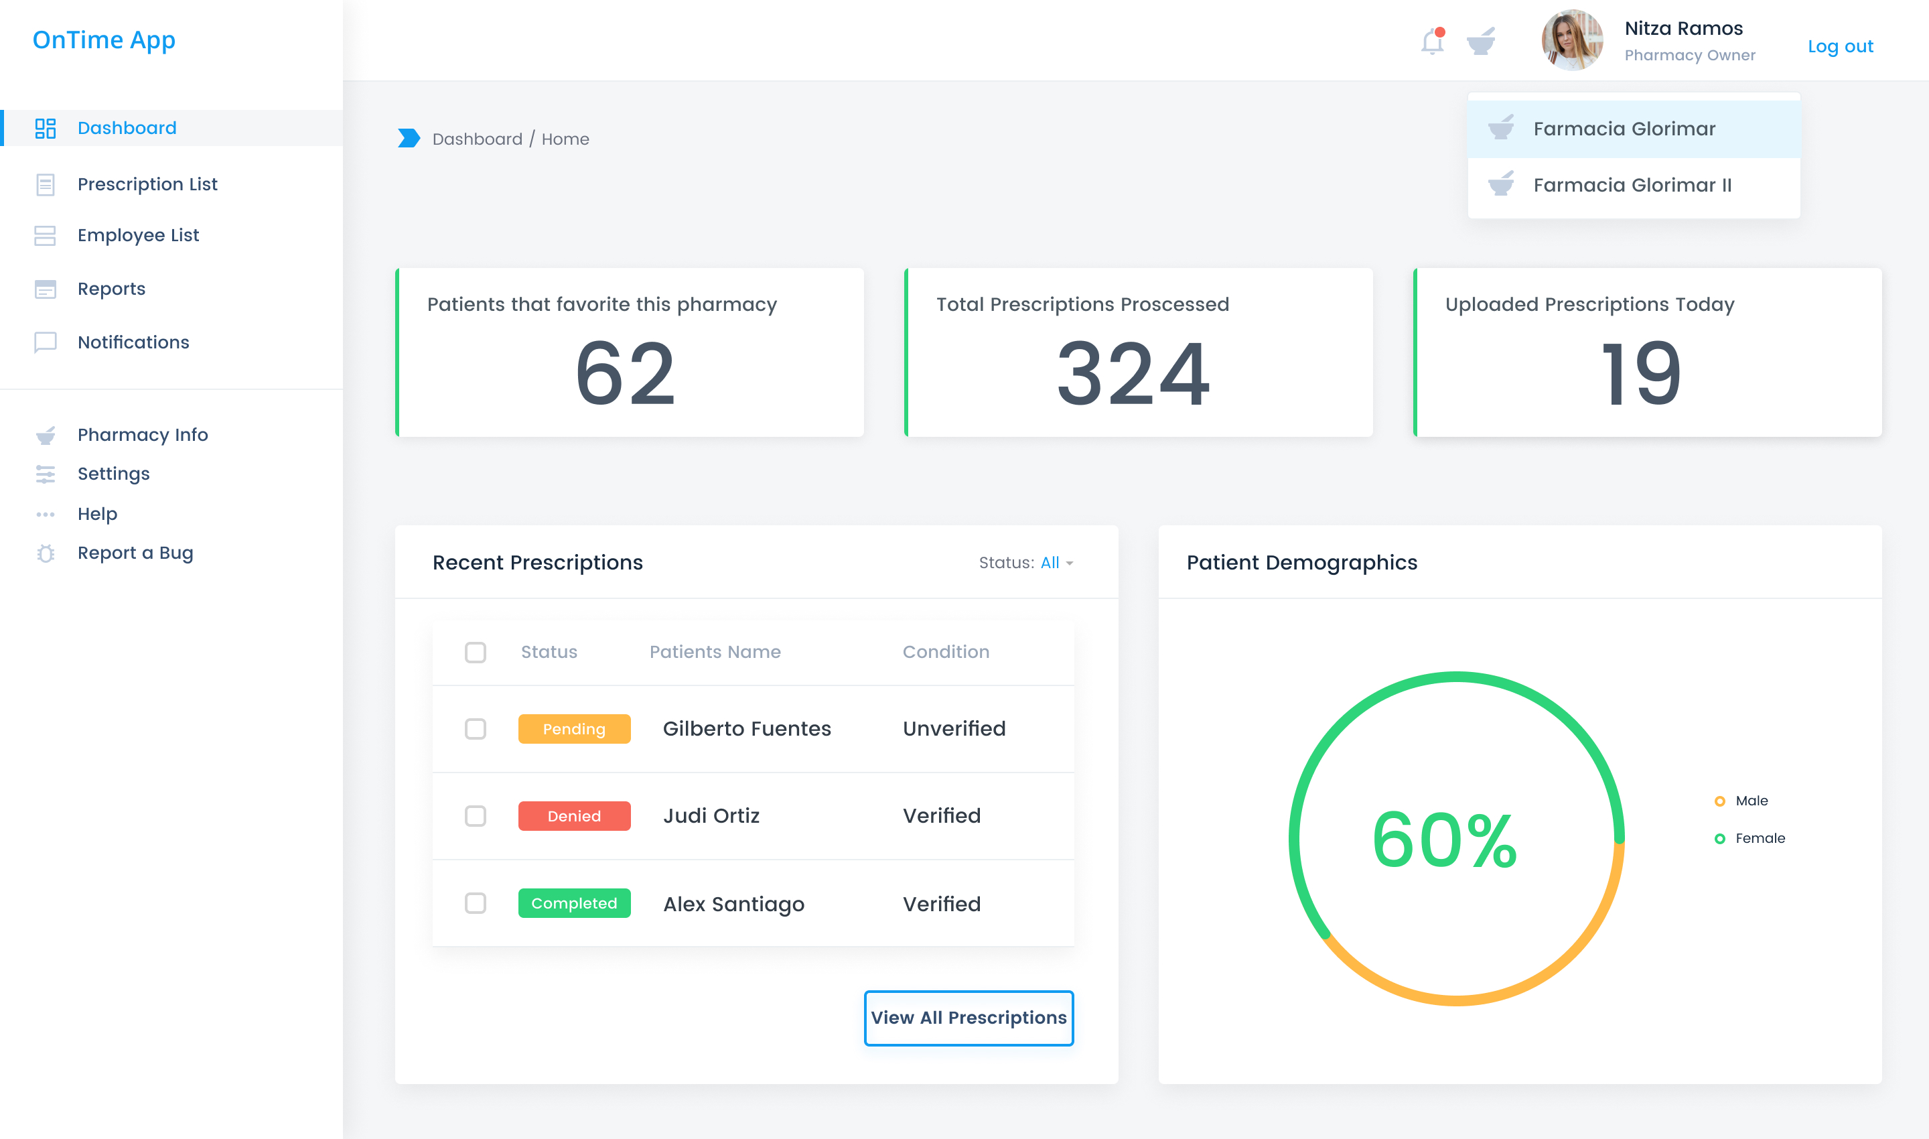The height and width of the screenshot is (1139, 1929).
Task: Click the Report a Bug icon
Action: click(x=46, y=553)
